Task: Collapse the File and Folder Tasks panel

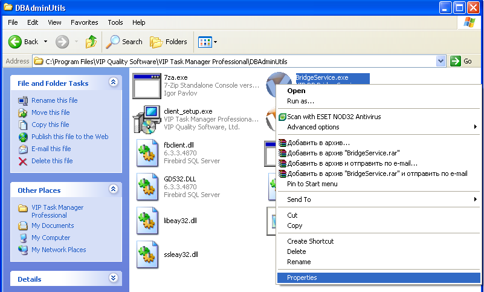Action: tap(113, 83)
